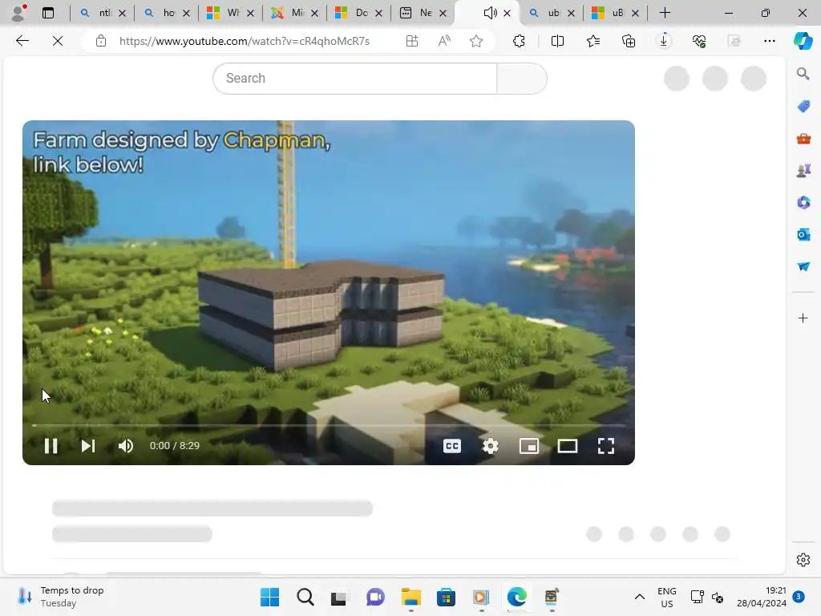Switch to the 'ntl' search tab

pyautogui.click(x=99, y=13)
